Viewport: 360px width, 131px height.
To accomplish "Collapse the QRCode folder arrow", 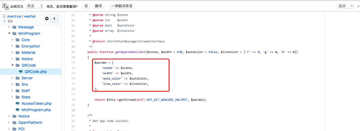I will [x=13, y=65].
